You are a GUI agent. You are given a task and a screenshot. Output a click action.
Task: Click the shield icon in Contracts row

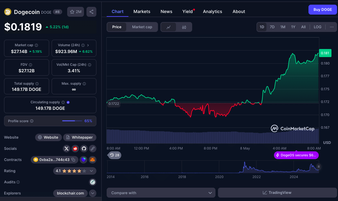tap(84, 160)
